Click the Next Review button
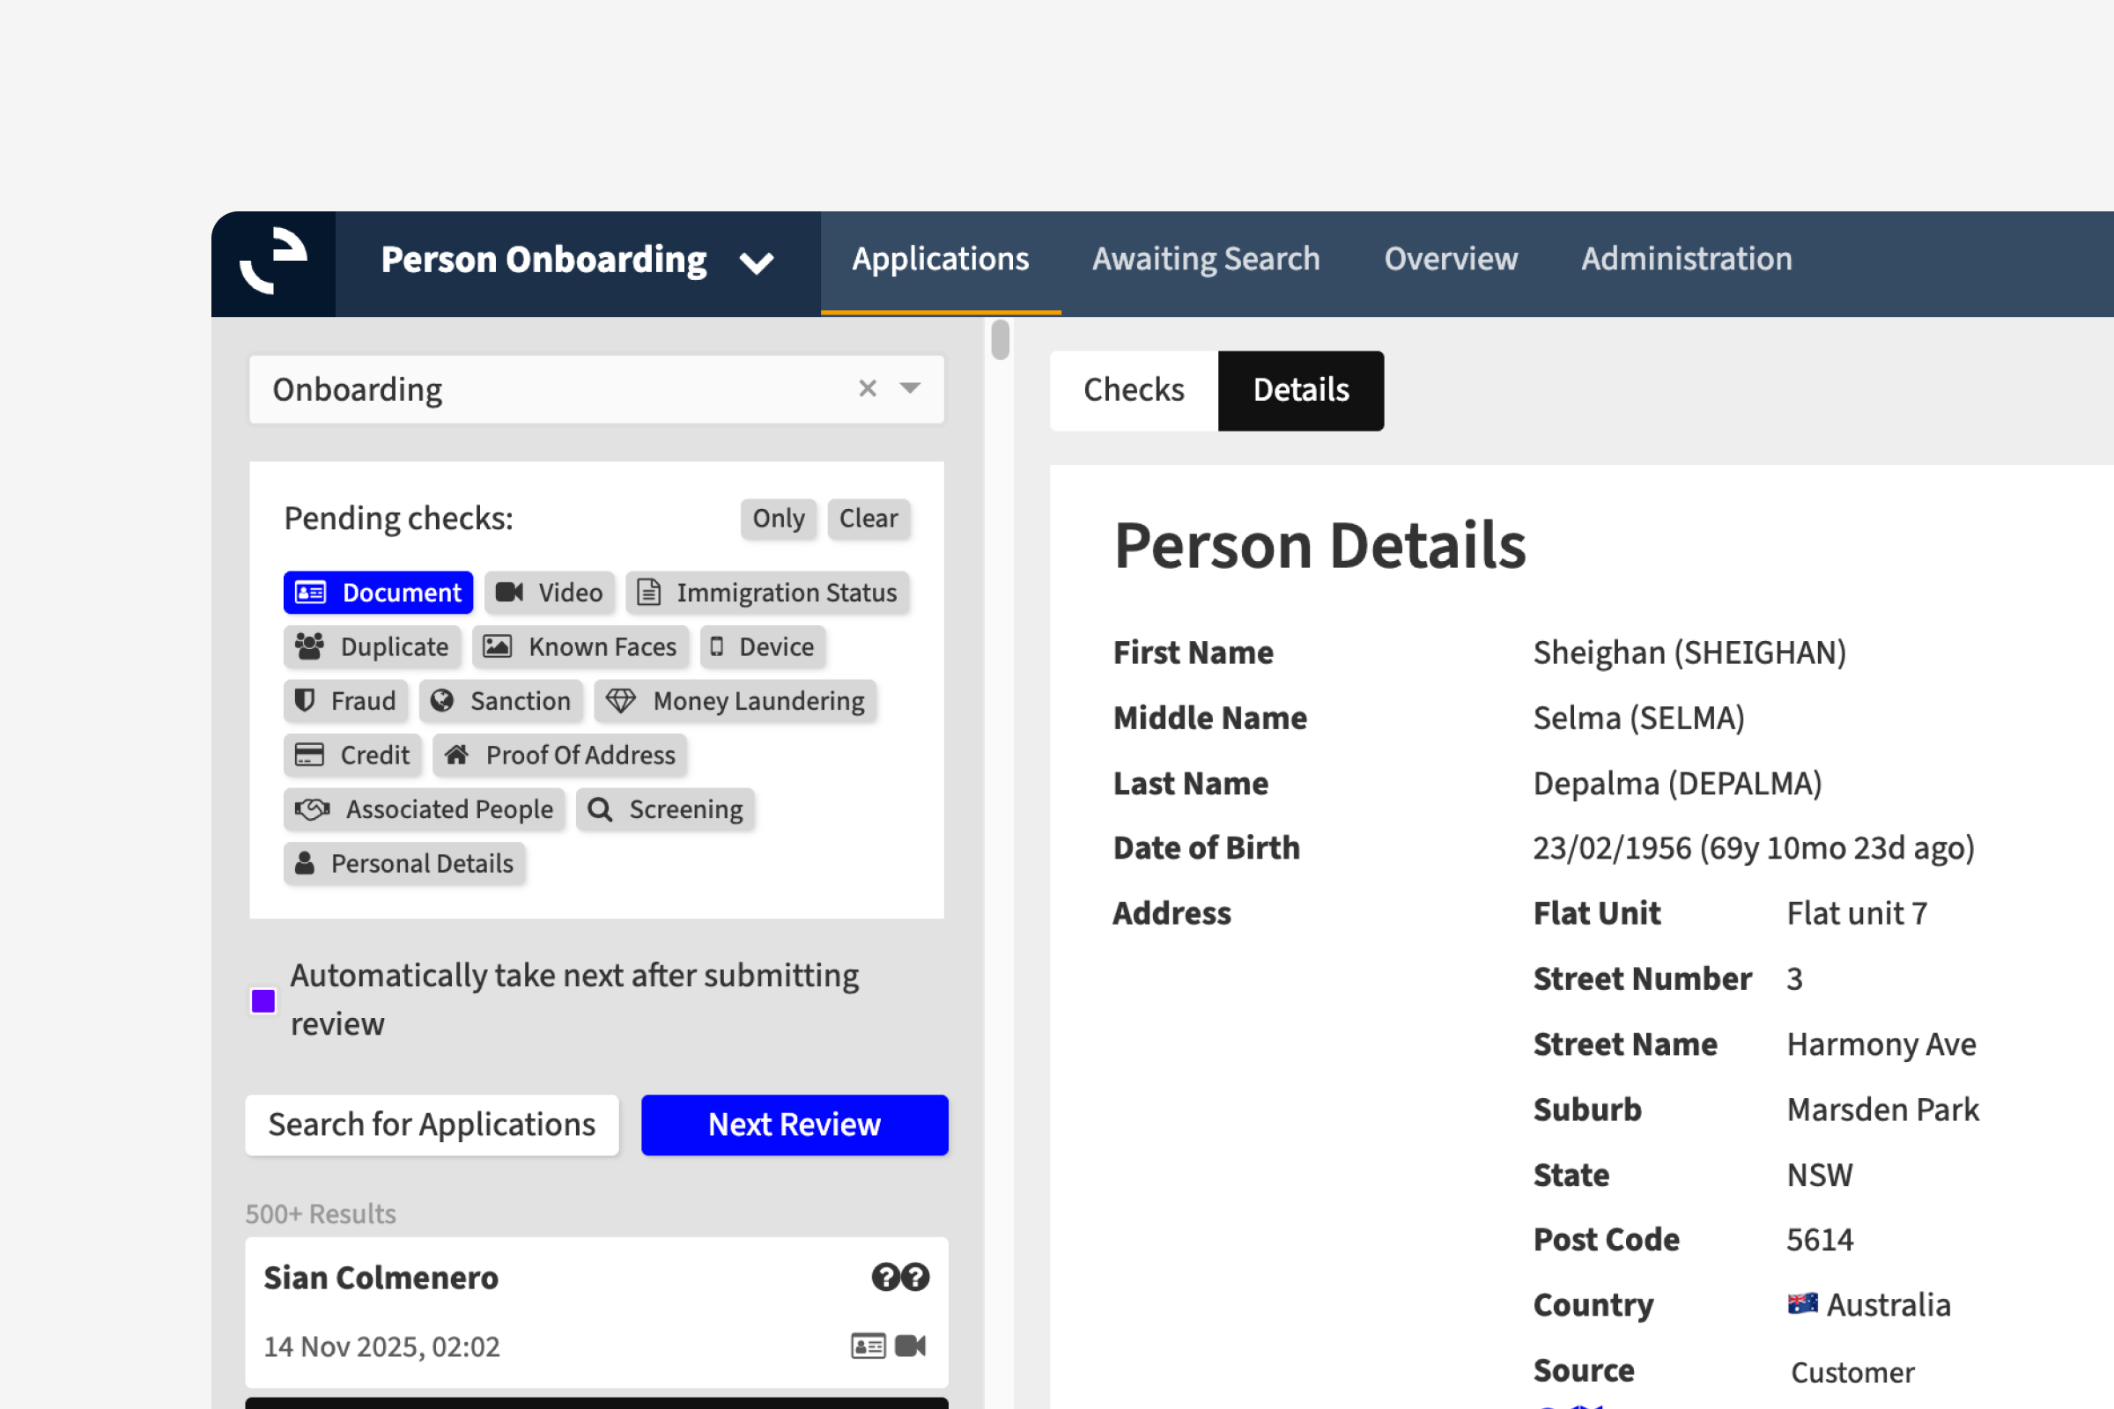This screenshot has width=2114, height=1409. (x=794, y=1125)
